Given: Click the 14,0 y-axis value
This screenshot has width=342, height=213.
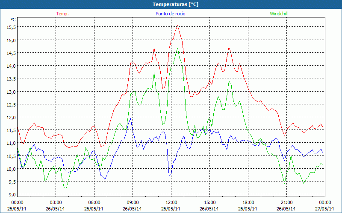Looking at the screenshot, I should pos(12,66).
